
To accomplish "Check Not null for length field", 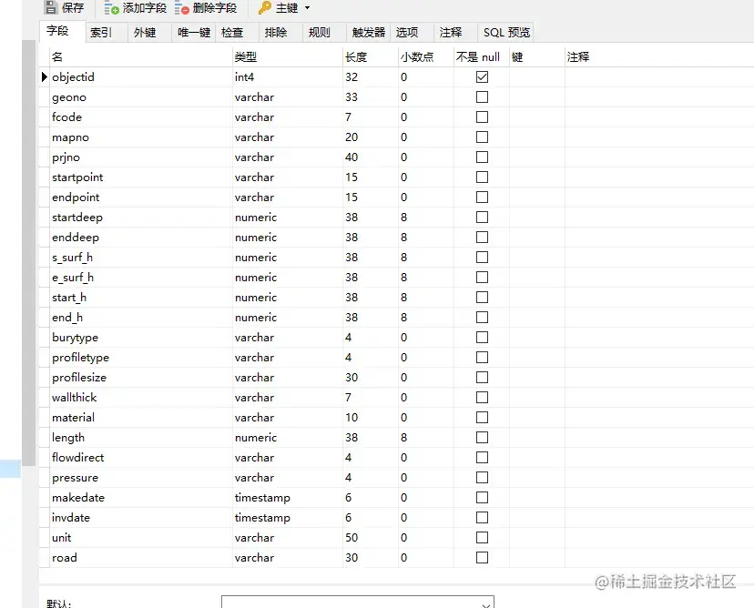I will pos(482,438).
